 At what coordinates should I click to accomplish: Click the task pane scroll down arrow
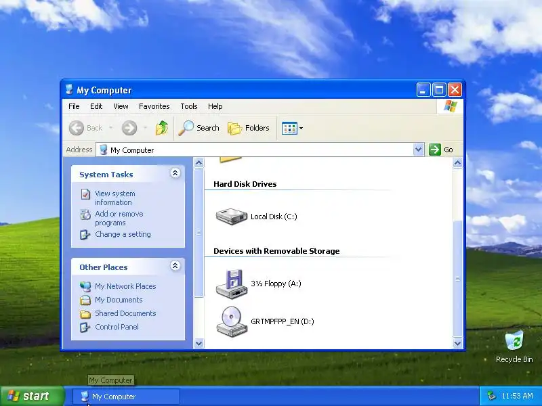[x=199, y=343]
